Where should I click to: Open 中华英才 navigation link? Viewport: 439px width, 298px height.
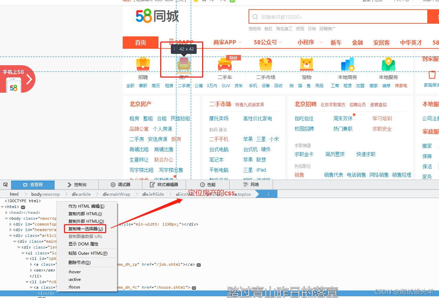click(411, 43)
